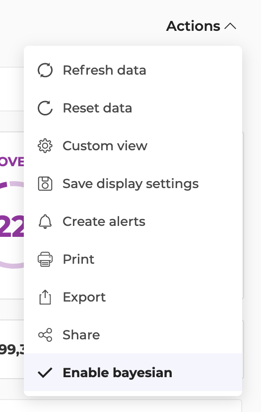Click the Custom view gear icon

tap(45, 146)
